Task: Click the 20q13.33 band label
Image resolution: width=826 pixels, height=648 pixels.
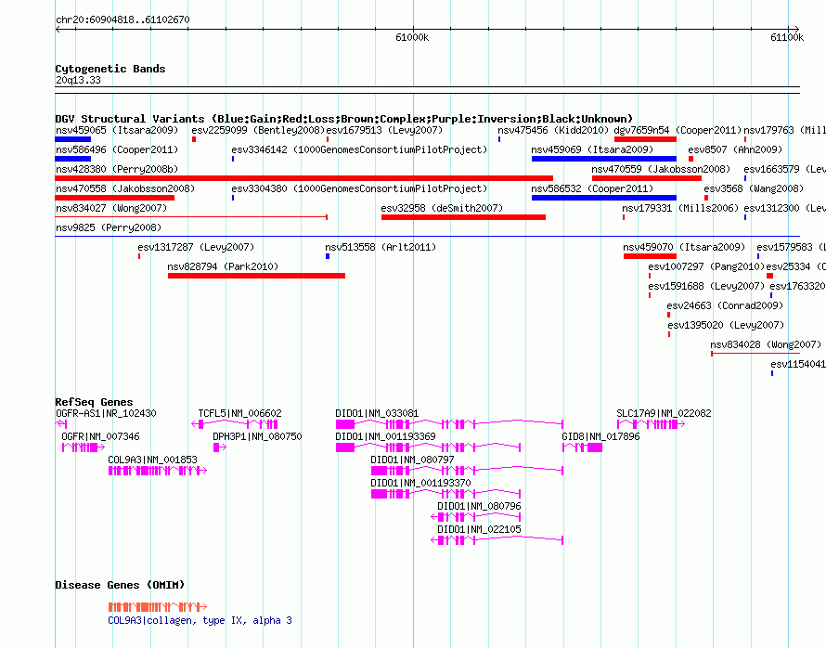Action: 78,80
